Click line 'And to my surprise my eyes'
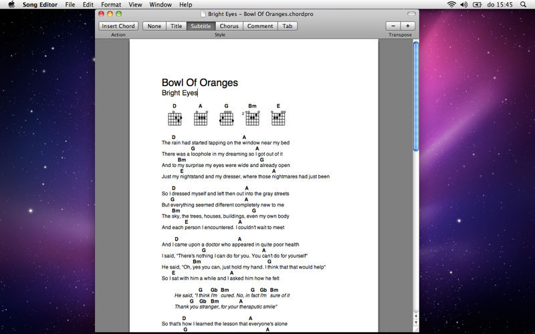Image resolution: width=535 pixels, height=334 pixels. click(x=226, y=165)
